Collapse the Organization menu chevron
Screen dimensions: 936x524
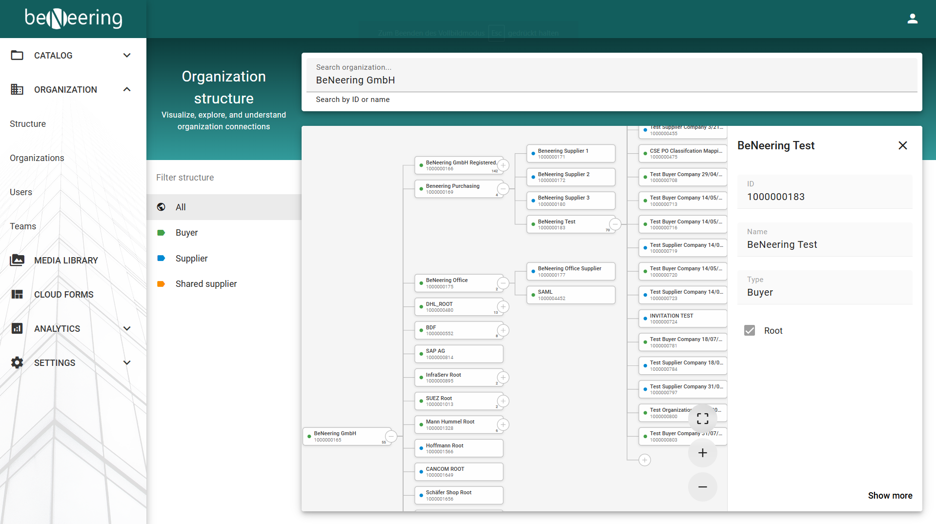(127, 89)
